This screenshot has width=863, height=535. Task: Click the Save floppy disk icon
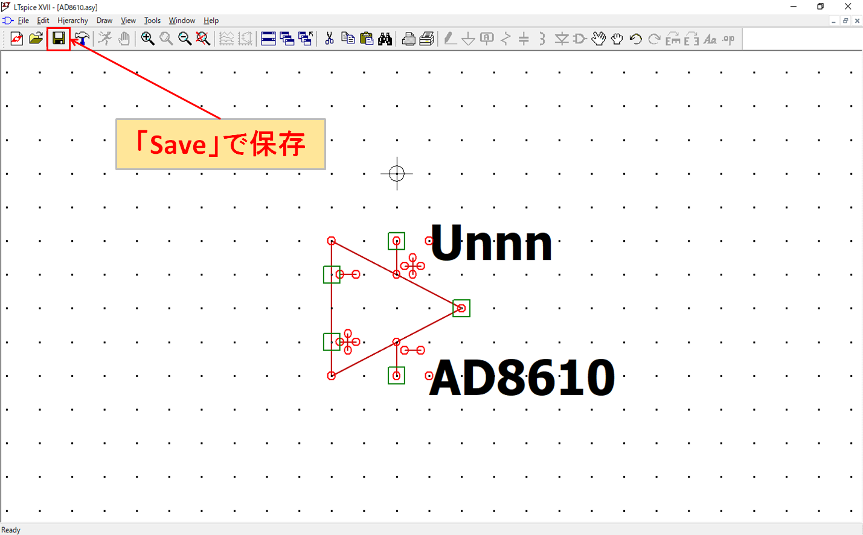59,39
